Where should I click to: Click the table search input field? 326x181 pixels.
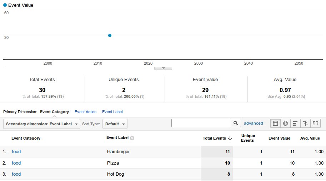point(201,123)
